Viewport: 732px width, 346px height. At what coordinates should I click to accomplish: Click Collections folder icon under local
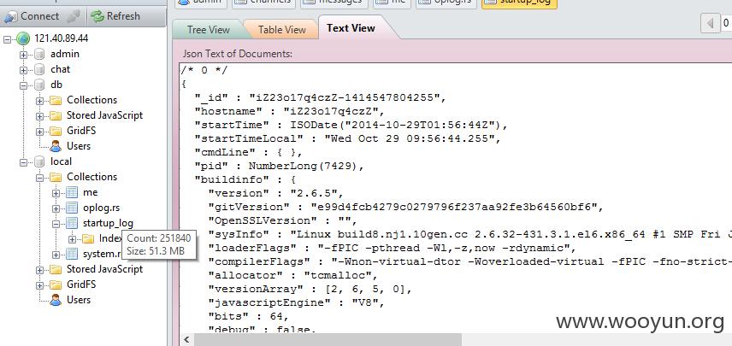coord(56,177)
